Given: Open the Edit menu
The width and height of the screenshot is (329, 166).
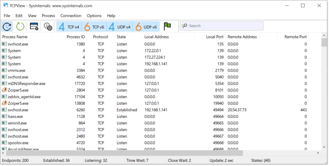Looking at the screenshot, I should [19, 16].
